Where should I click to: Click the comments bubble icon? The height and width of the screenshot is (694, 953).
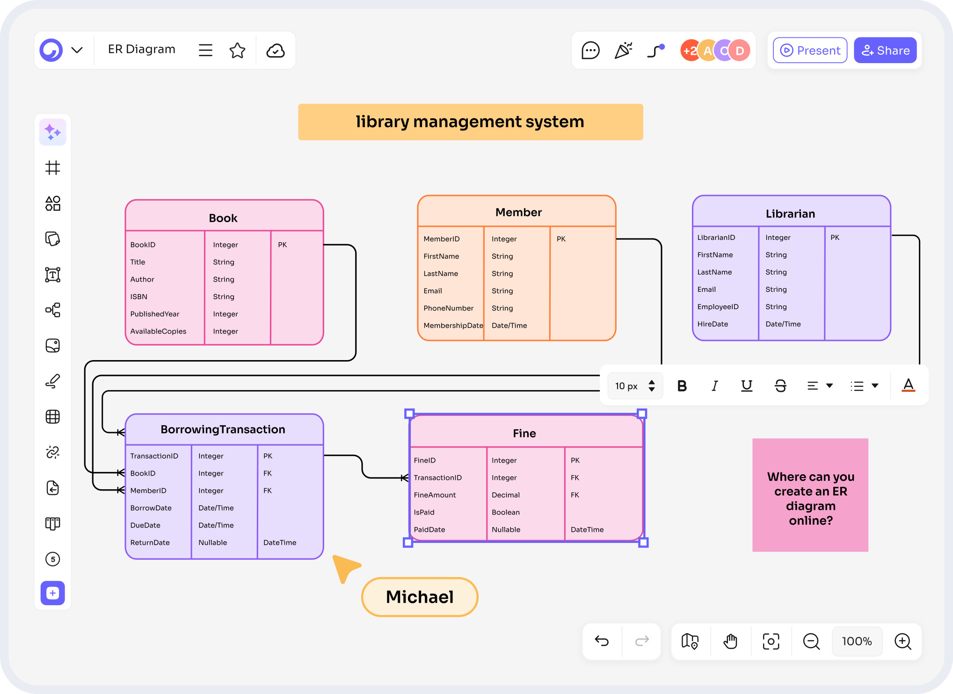pyautogui.click(x=590, y=50)
